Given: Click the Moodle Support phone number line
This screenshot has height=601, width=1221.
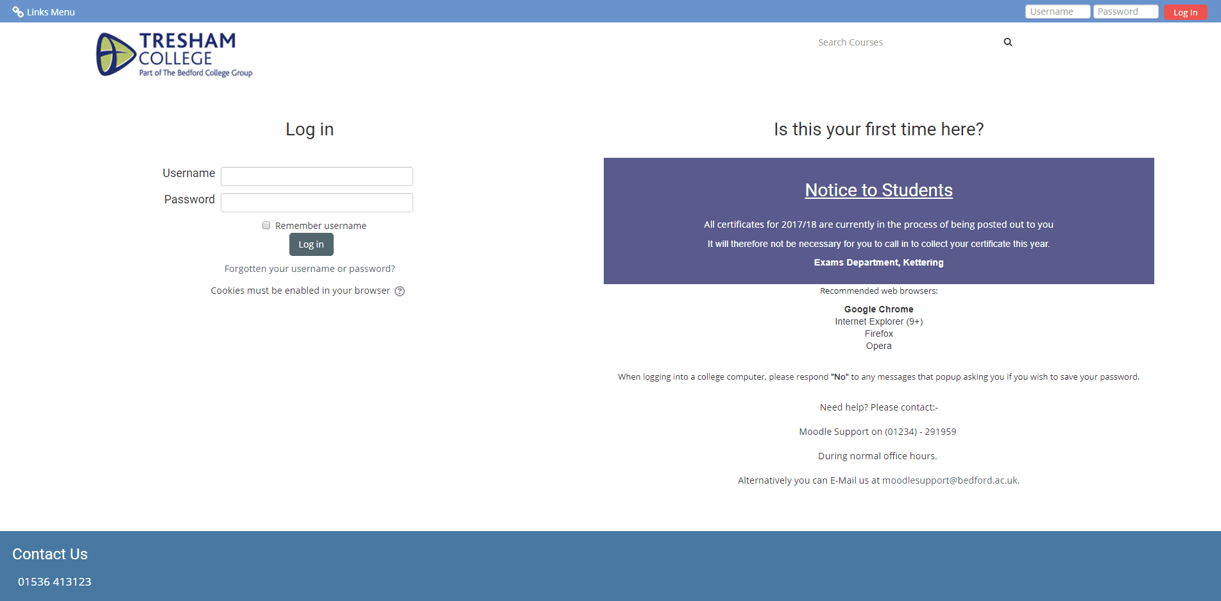Looking at the screenshot, I should pos(878,432).
